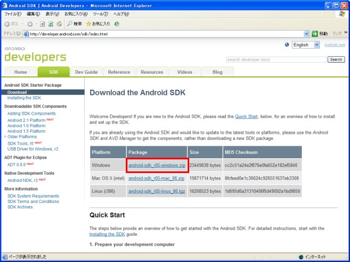Select Download in sidebar
Viewport: 350px width, 262px height.
point(43,92)
